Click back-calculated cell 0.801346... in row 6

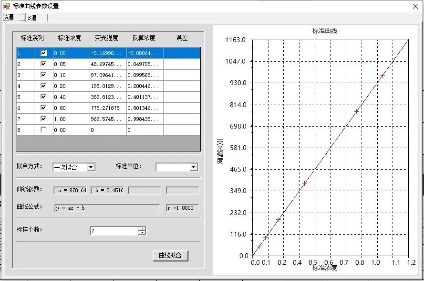145,108
